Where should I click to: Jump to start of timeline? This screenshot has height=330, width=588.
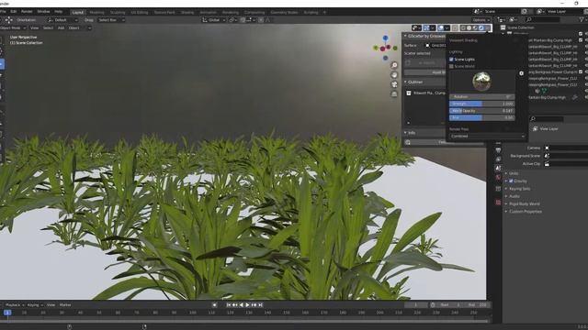pyautogui.click(x=229, y=305)
